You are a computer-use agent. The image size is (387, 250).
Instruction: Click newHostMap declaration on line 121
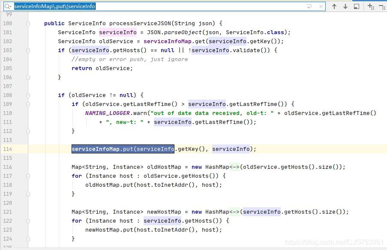click(164, 212)
